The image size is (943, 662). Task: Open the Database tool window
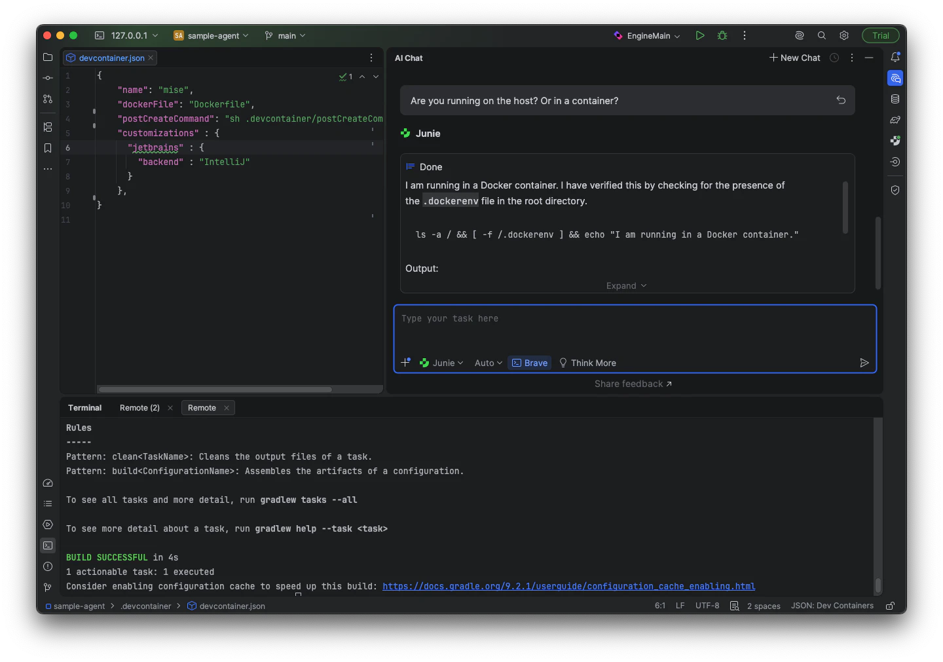[x=895, y=99]
